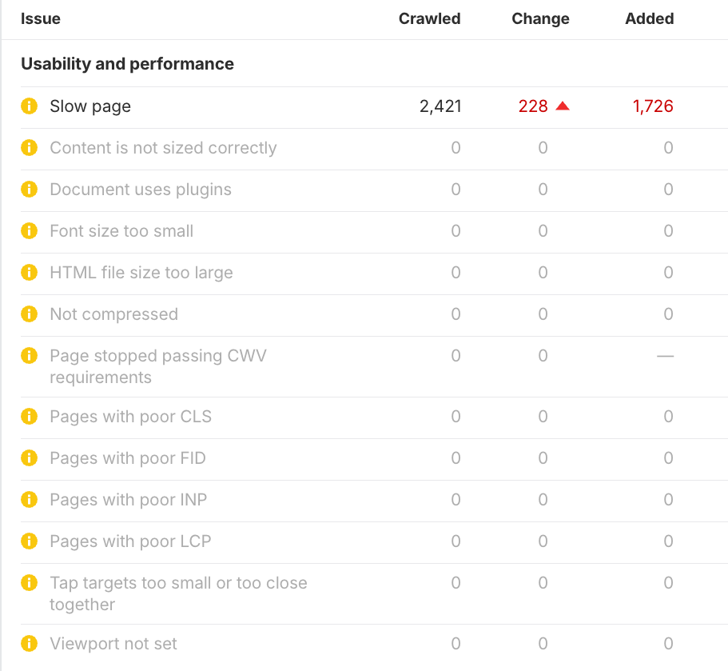Sort the table by the Change column
This screenshot has width=728, height=671.
click(x=540, y=18)
